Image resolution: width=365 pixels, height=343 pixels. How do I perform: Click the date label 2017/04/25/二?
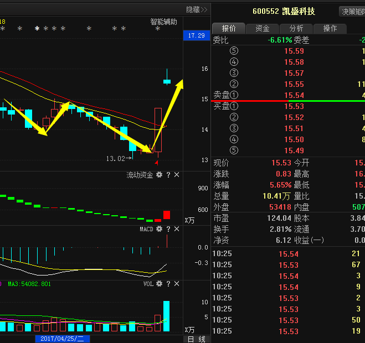pyautogui.click(x=63, y=339)
